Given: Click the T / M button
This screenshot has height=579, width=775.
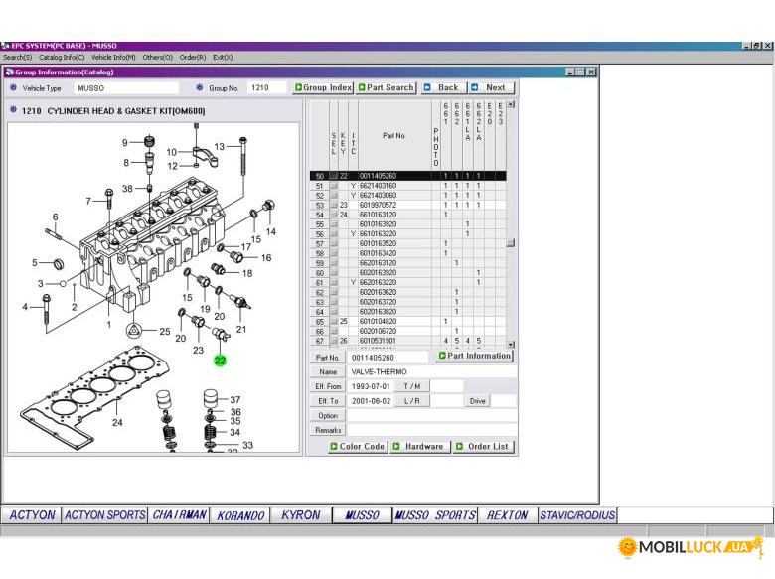Looking at the screenshot, I should coord(411,386).
